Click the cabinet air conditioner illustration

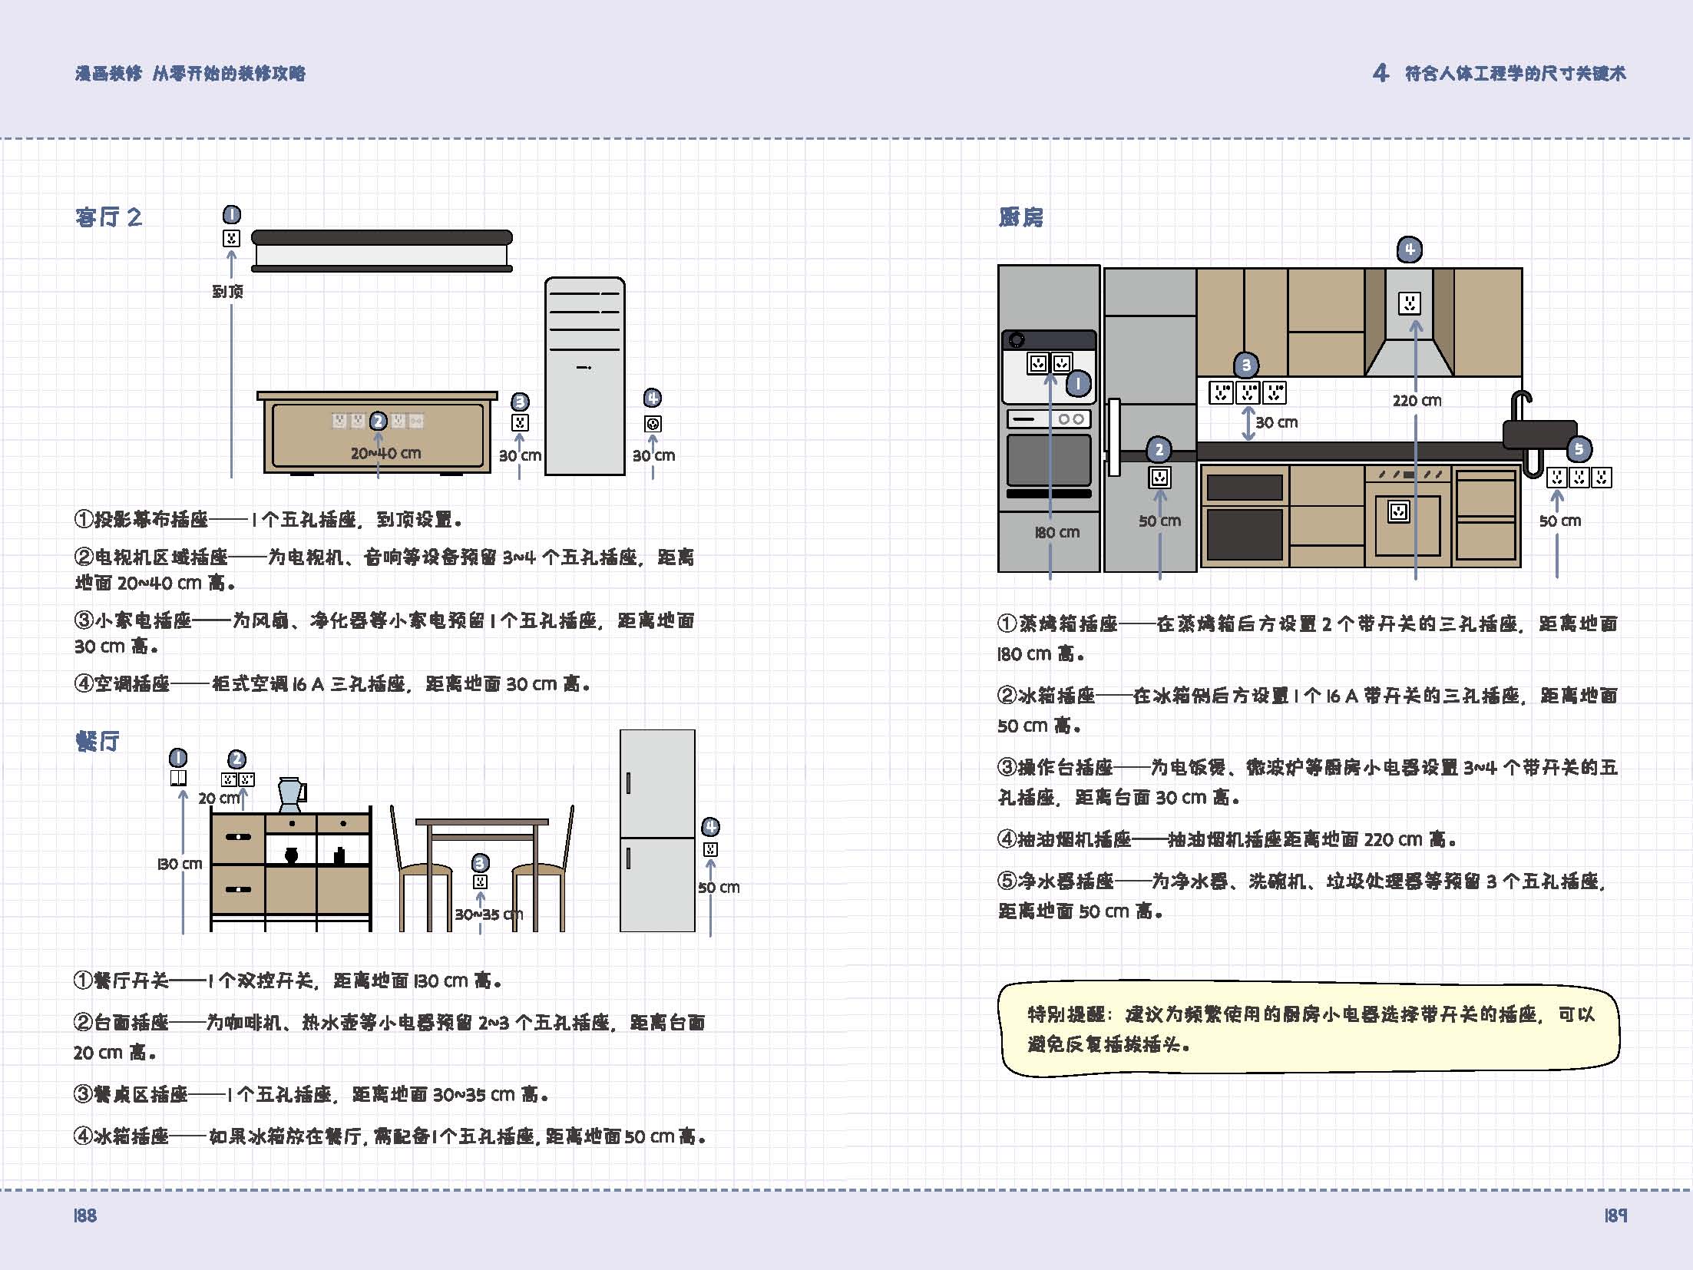coord(584,376)
